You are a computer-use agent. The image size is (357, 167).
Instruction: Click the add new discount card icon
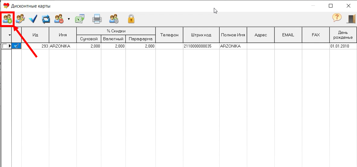click(7, 19)
